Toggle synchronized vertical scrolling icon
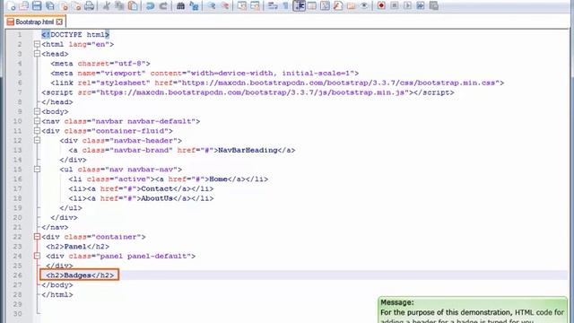The width and height of the screenshot is (574, 323). pos(241,5)
